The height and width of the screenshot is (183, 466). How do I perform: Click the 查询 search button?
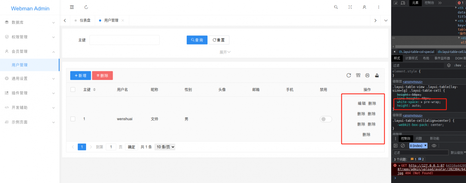coord(197,40)
